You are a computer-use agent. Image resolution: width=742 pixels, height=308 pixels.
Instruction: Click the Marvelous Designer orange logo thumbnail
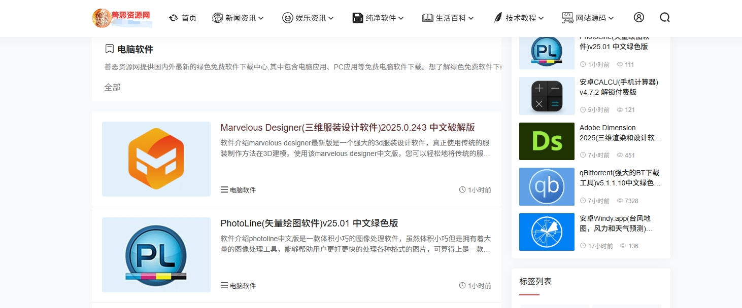click(156, 159)
